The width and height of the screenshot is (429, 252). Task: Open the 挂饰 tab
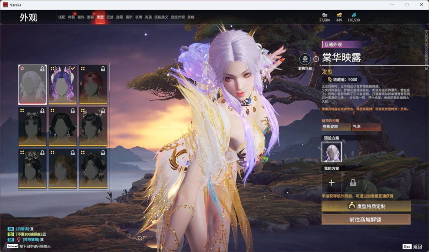point(81,17)
